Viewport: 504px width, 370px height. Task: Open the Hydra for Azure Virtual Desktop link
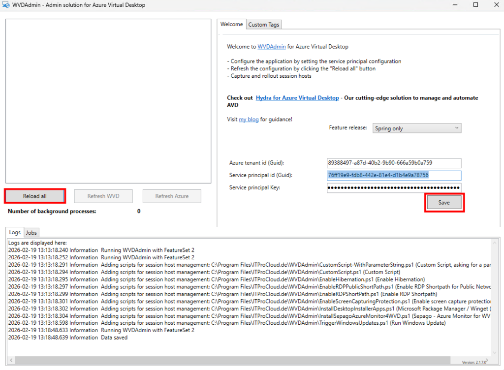point(297,98)
